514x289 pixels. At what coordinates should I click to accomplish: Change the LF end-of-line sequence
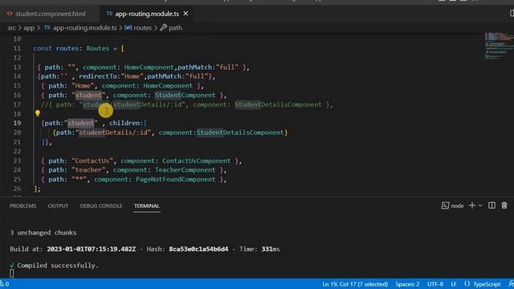453,284
